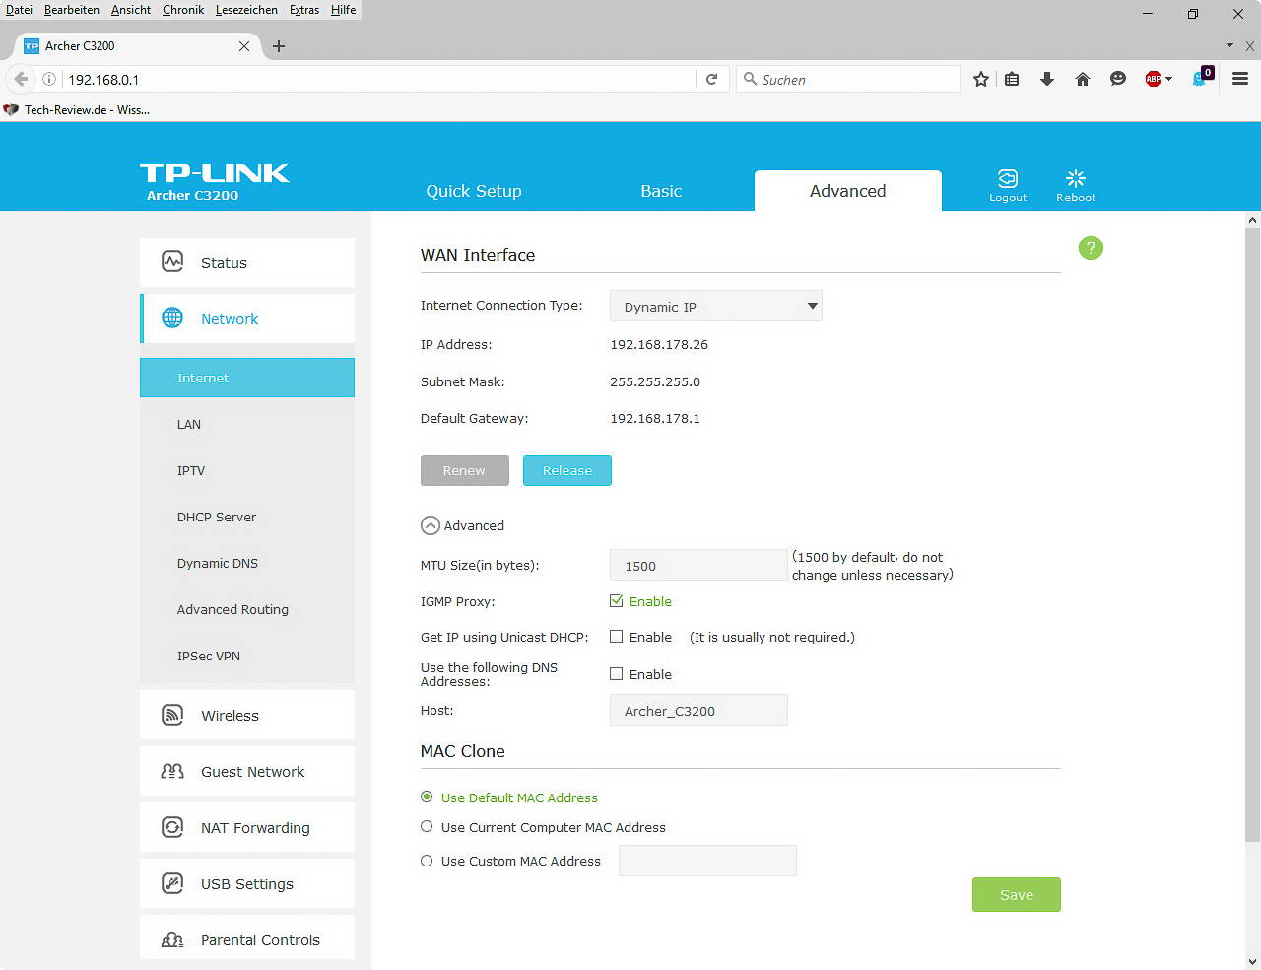
Task: Enable Use the following DNS Addresses
Action: point(617,674)
